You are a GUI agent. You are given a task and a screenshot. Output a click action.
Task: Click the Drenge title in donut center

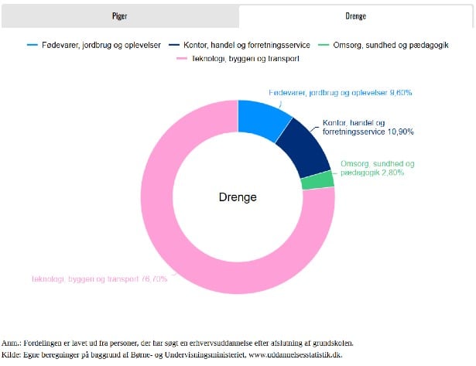tap(238, 197)
